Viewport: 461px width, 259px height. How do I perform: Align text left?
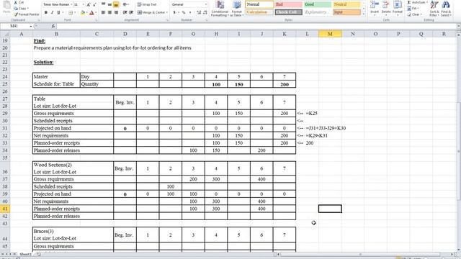pyautogui.click(x=103, y=12)
